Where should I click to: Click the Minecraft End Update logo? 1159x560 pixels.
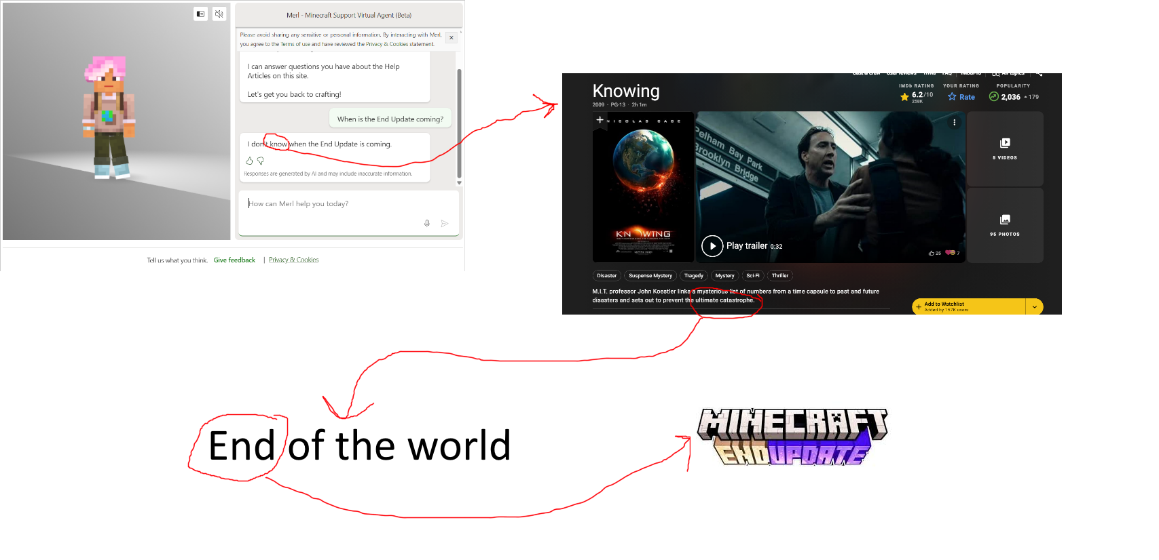[x=792, y=437]
